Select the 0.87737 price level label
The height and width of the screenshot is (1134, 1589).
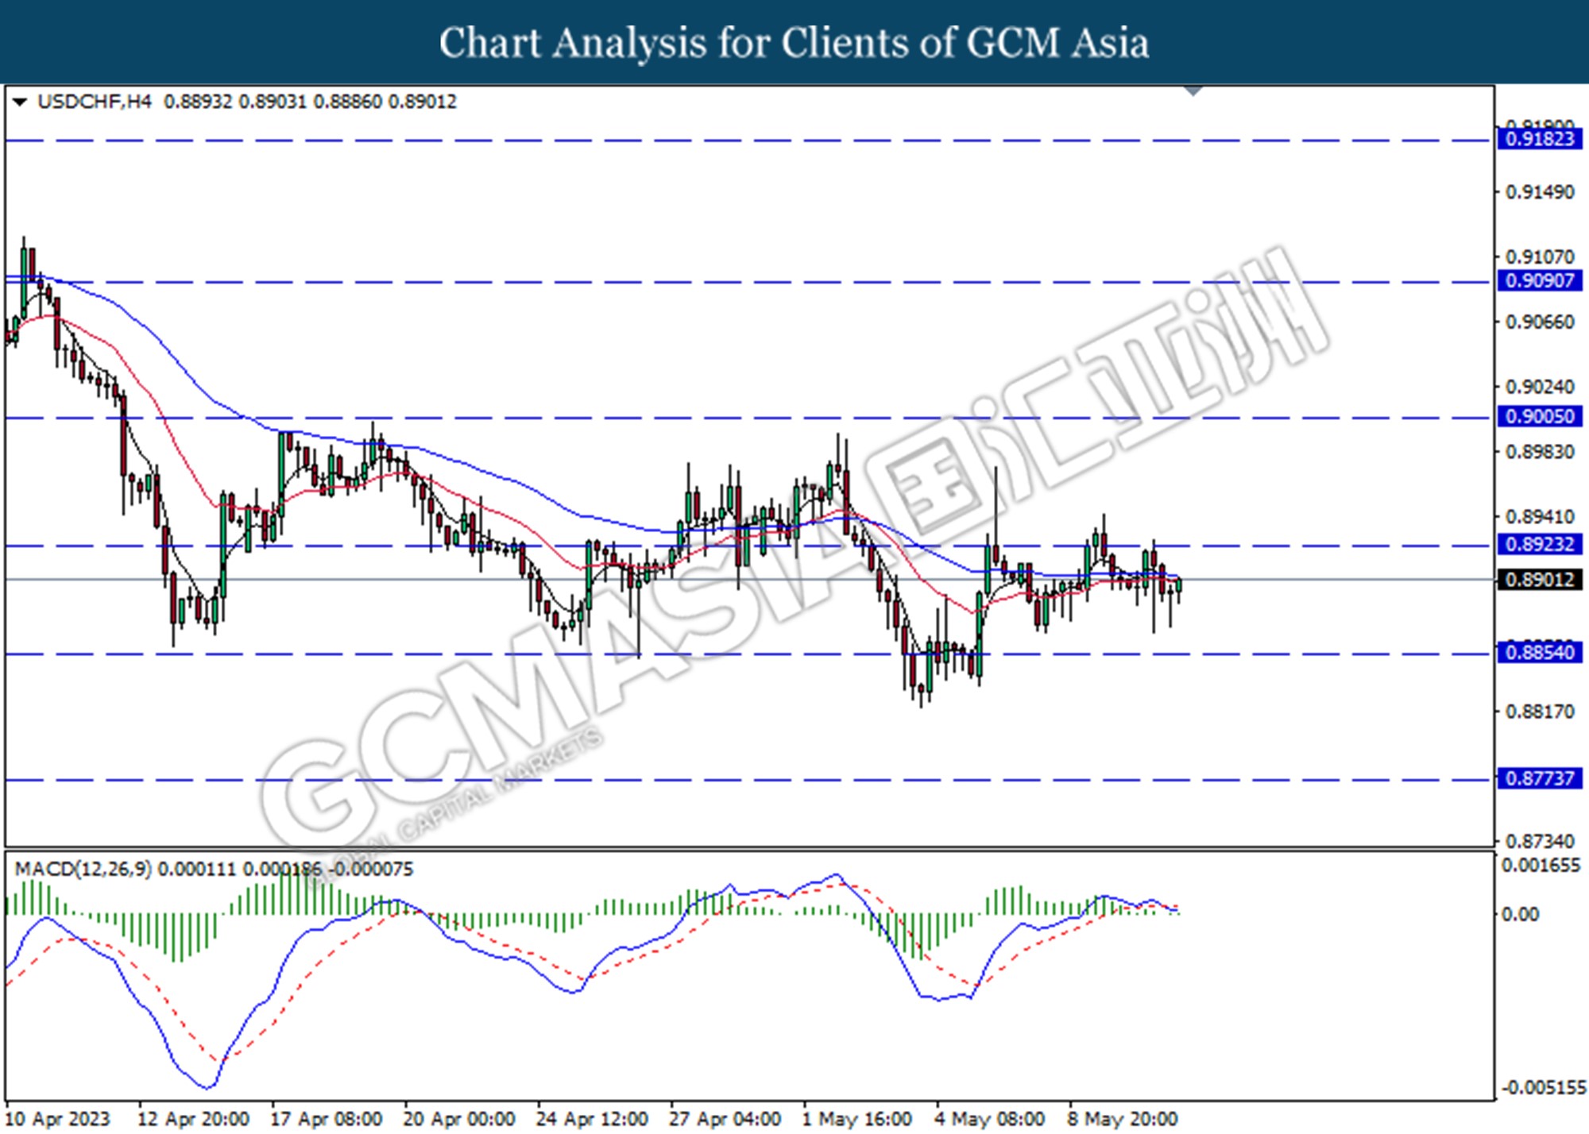point(1540,778)
